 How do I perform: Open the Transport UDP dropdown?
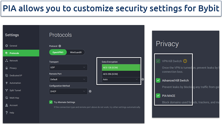tap(68, 67)
